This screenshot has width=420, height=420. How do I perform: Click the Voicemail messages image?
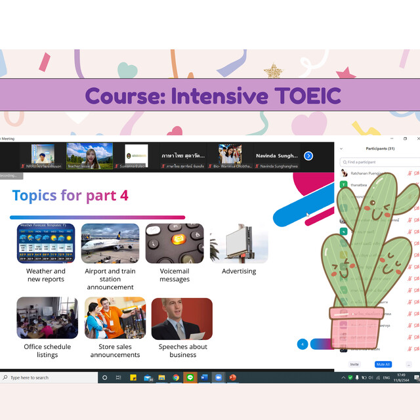[x=175, y=243]
